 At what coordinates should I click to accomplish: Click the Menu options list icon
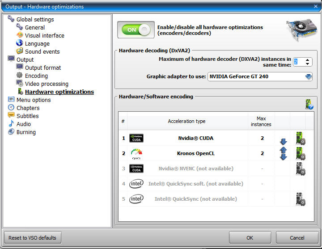[x=11, y=99]
